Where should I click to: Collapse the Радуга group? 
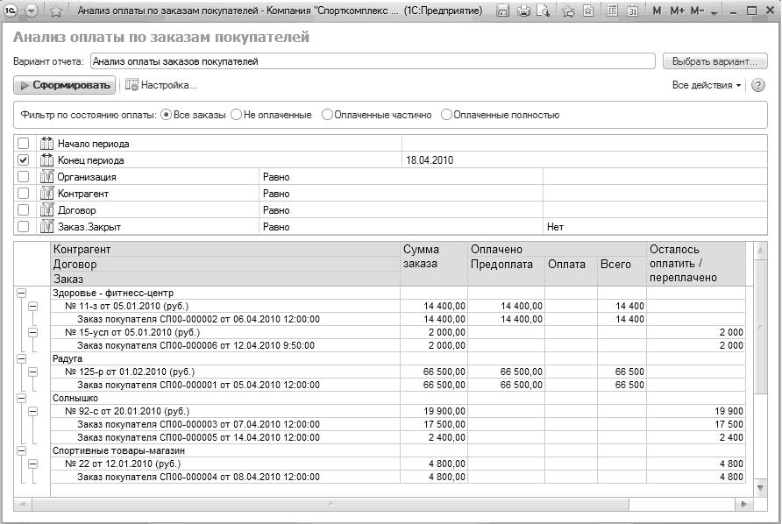point(21,358)
